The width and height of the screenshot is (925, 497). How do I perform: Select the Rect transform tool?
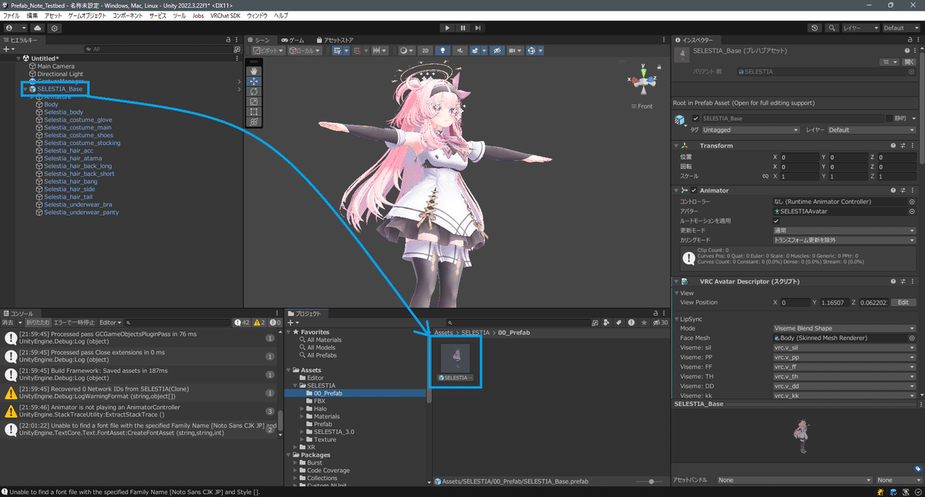[255, 111]
